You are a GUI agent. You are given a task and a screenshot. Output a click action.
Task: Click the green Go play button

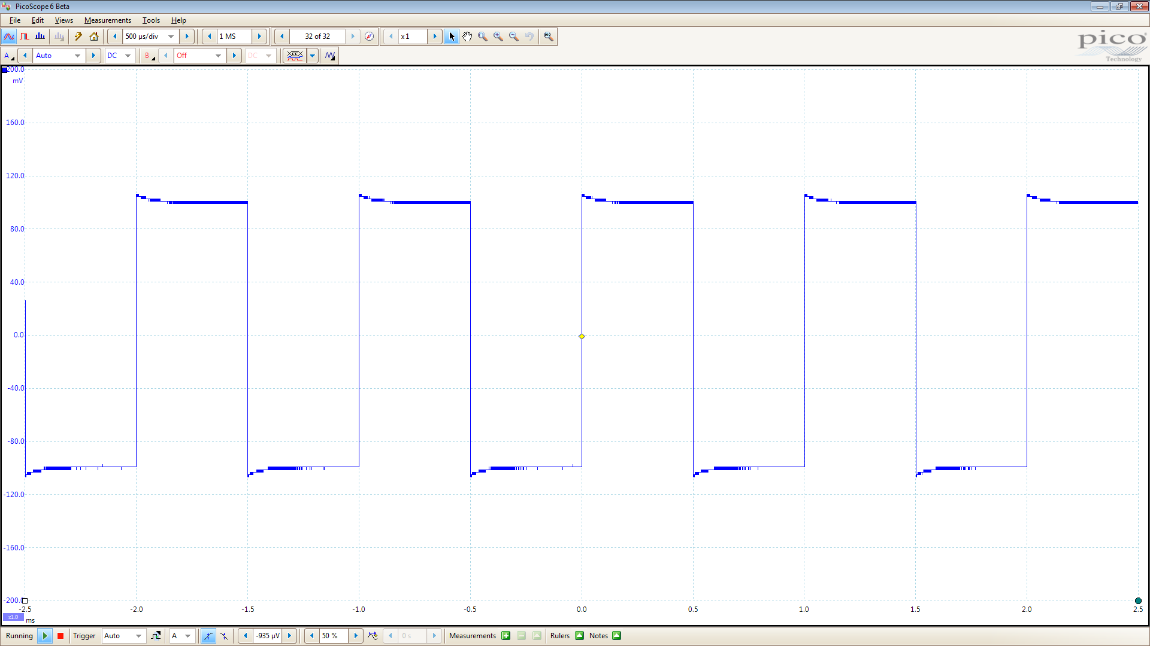point(44,636)
